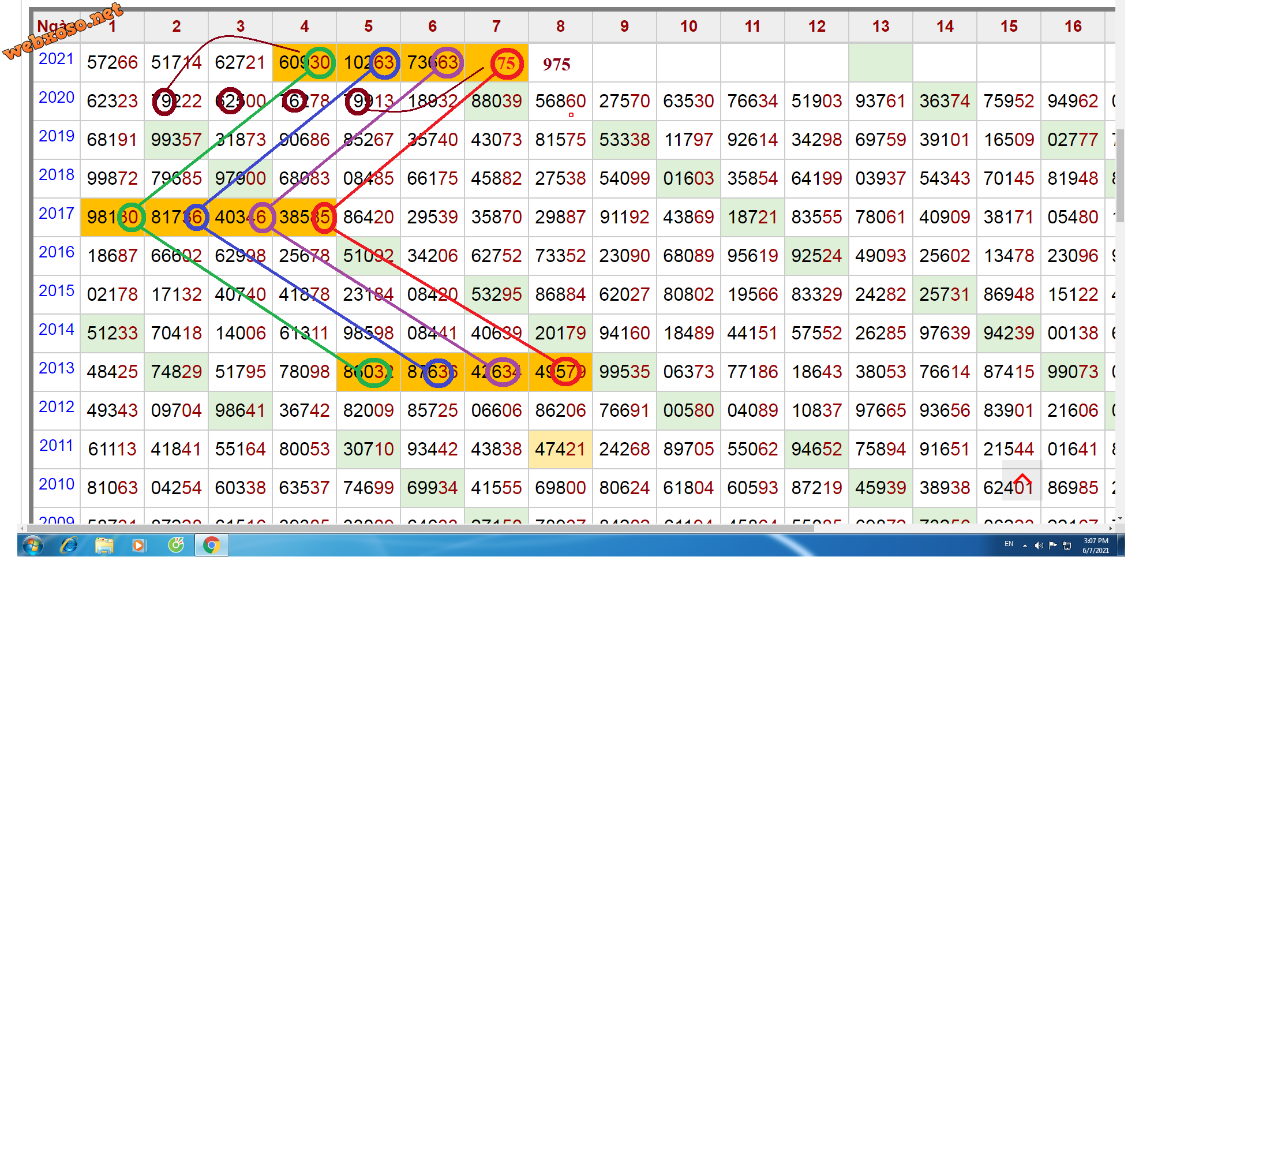Open Action Center flag icon

(1052, 546)
